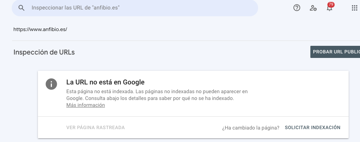Open the Más información link
360x142 pixels.
point(86,105)
